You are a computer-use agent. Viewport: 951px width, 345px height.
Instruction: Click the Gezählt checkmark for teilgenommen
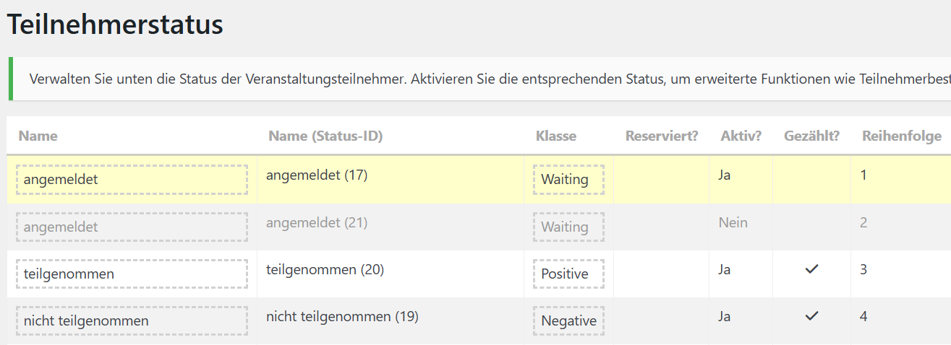click(811, 269)
